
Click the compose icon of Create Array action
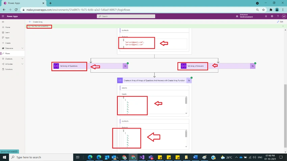120,80
